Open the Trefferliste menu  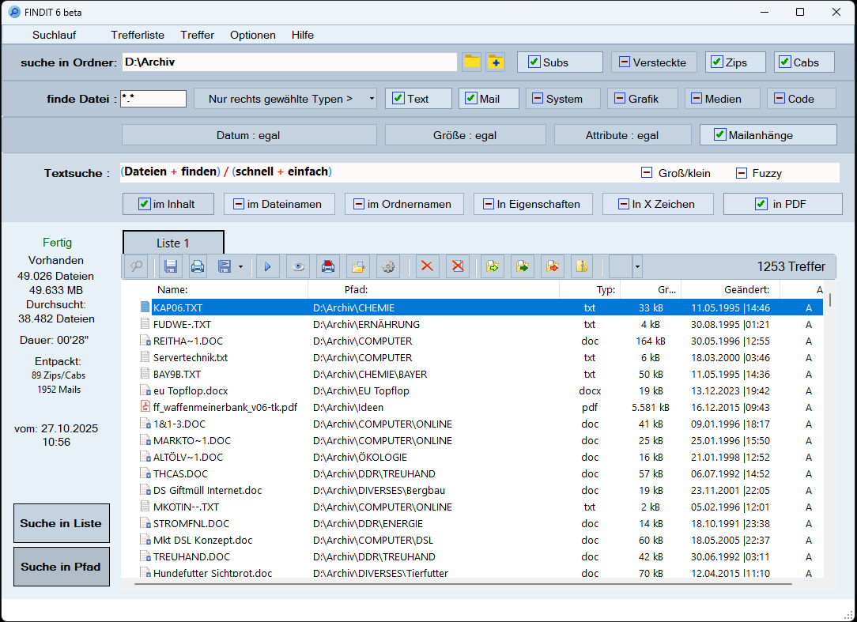[x=138, y=35]
